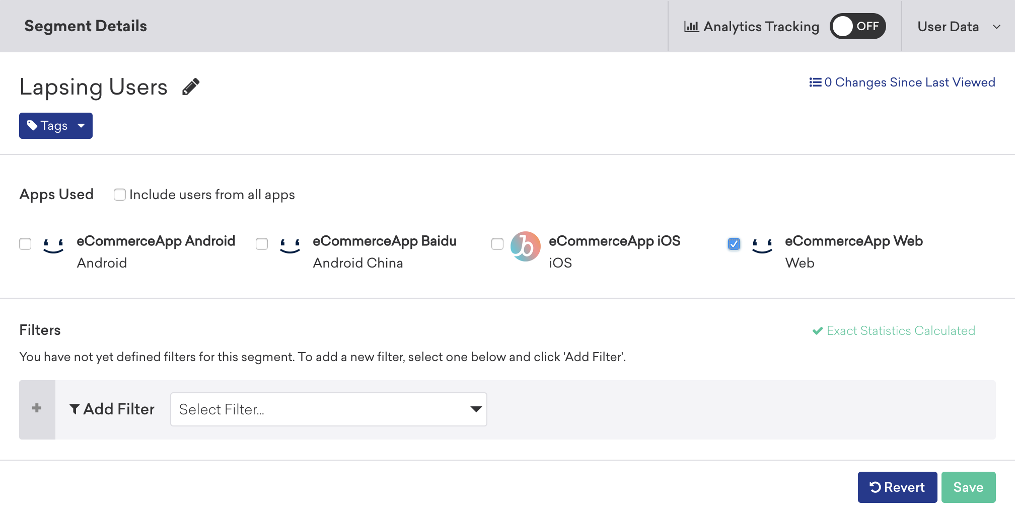Open 0 Changes Since Last Viewed link
Screen dimensions: 1015x521
[x=902, y=82]
